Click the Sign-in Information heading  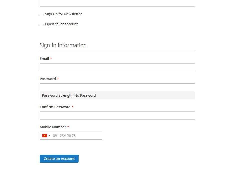63,45
